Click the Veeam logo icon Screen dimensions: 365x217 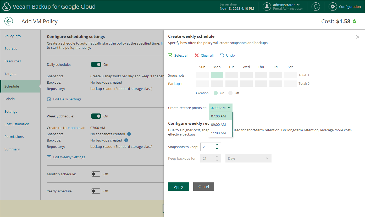[6, 7]
